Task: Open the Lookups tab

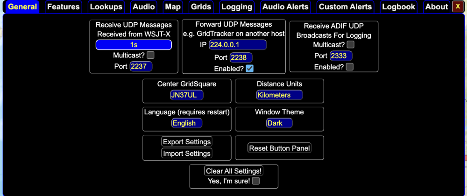Action: (x=106, y=7)
